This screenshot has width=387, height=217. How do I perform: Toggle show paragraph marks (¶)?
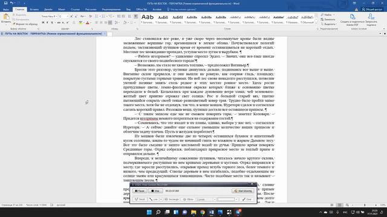(135, 16)
